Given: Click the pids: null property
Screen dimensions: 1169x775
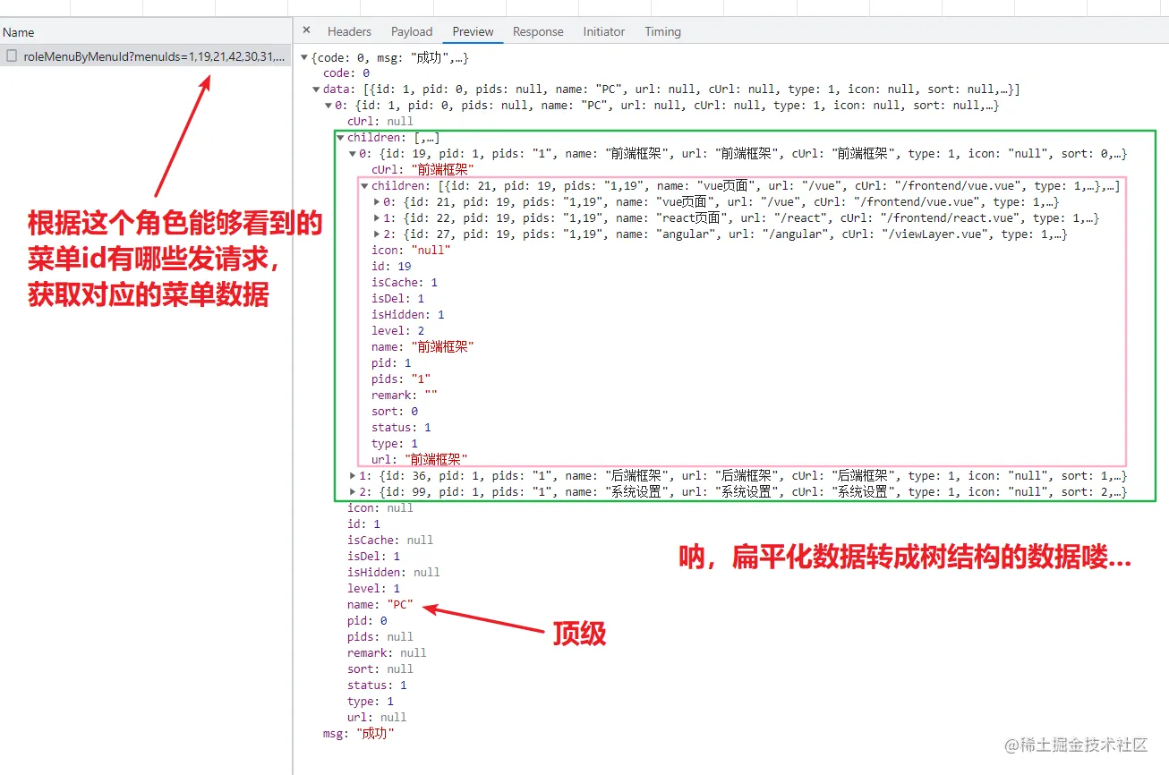Looking at the screenshot, I should [x=380, y=637].
